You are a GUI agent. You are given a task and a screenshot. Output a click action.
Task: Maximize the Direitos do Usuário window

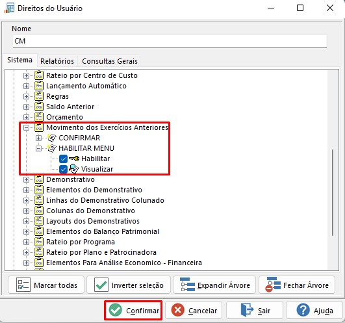(300, 8)
